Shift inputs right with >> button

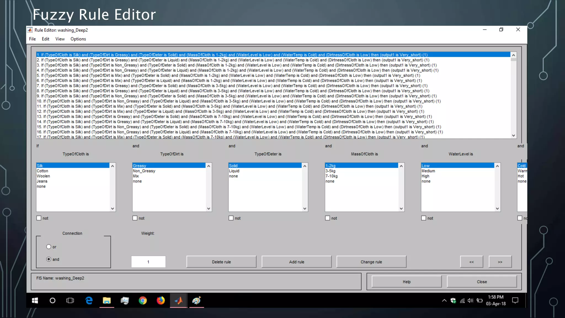point(500,262)
